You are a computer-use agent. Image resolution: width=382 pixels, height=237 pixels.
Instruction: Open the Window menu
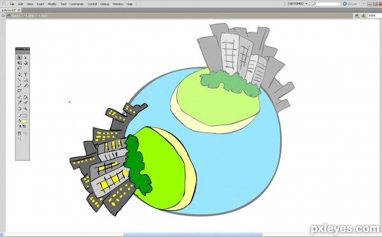pos(118,4)
